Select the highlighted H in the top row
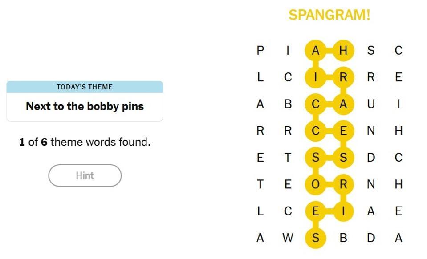The image size is (427, 259). [x=343, y=51]
